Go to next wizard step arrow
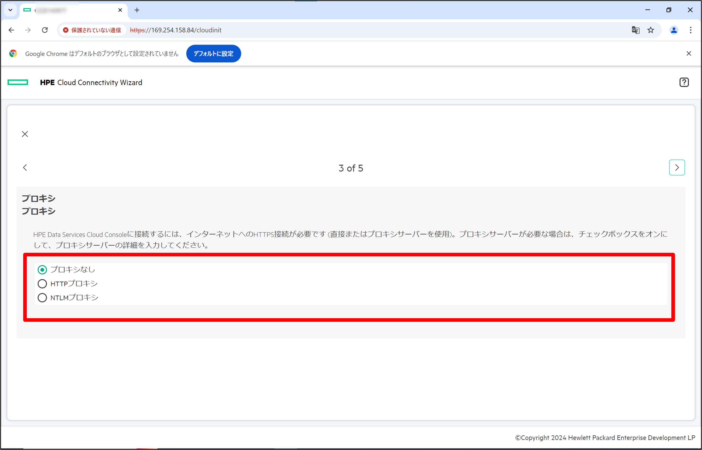 click(x=677, y=167)
